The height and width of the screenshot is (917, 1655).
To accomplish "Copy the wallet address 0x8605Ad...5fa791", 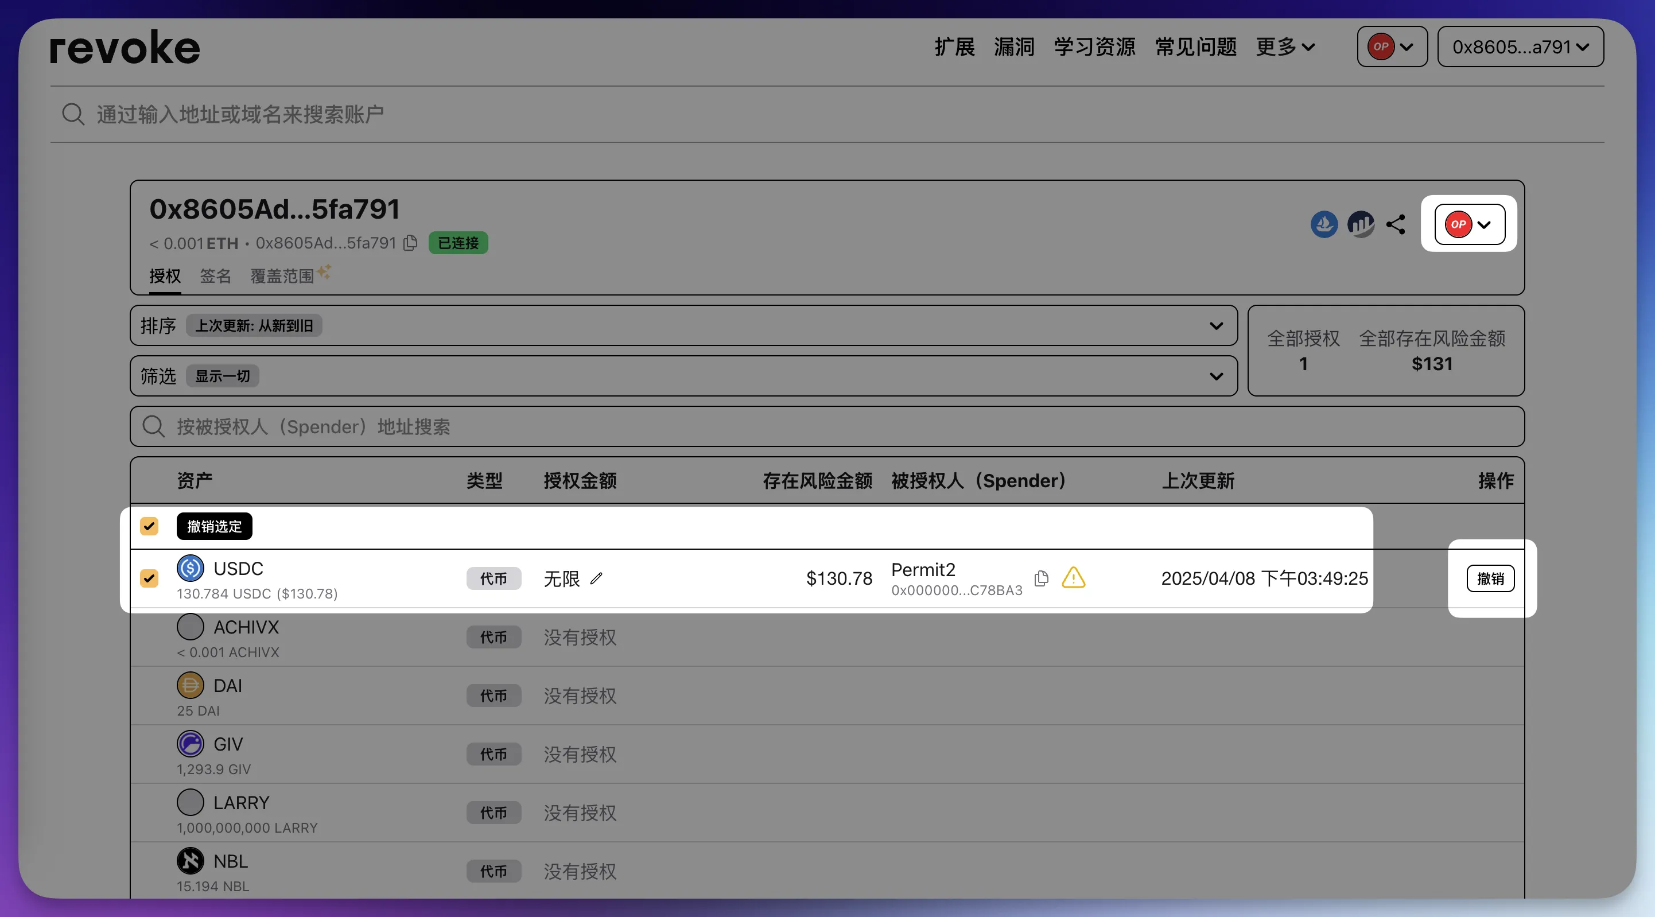I will coord(410,243).
